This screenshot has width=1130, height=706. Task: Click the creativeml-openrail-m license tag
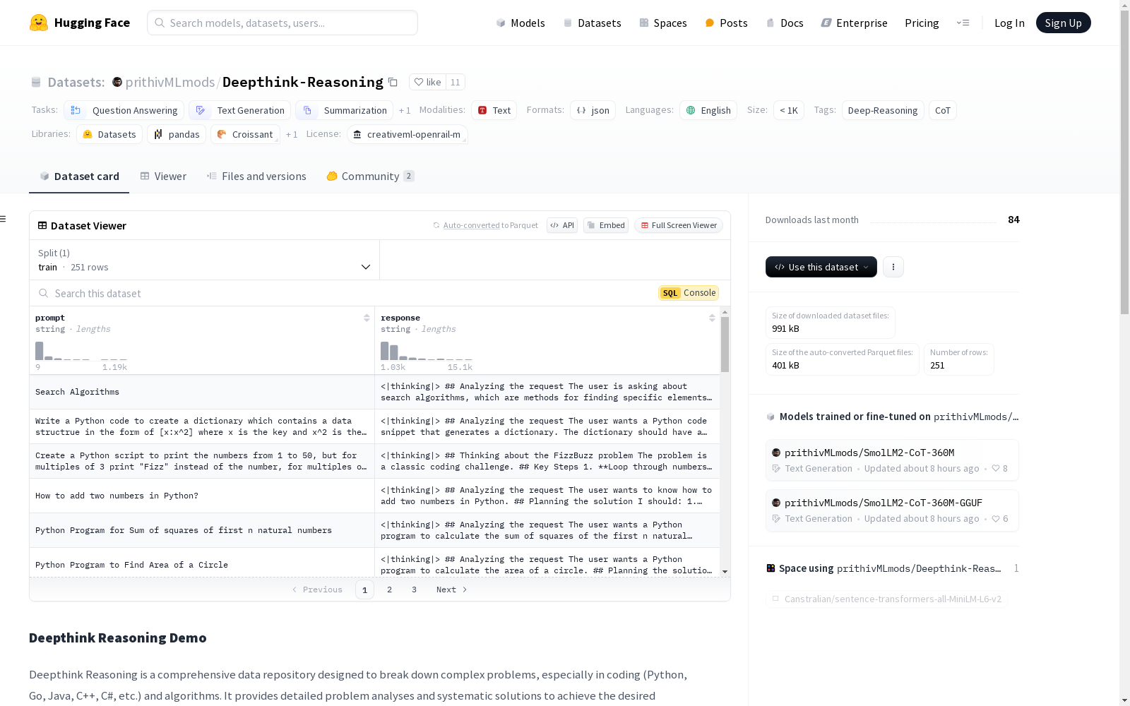(x=408, y=134)
